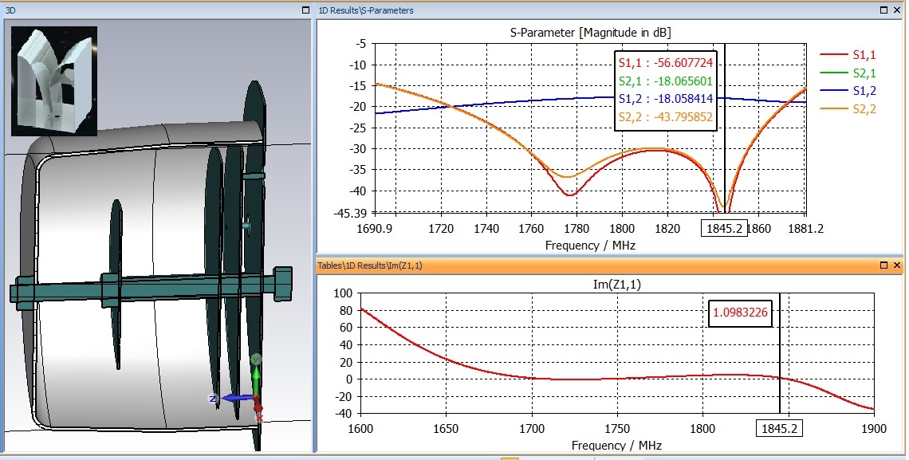Screen dimensions: 909x460
Task: Click the antenna photo thumbnail in 3D view
Action: tap(54, 81)
